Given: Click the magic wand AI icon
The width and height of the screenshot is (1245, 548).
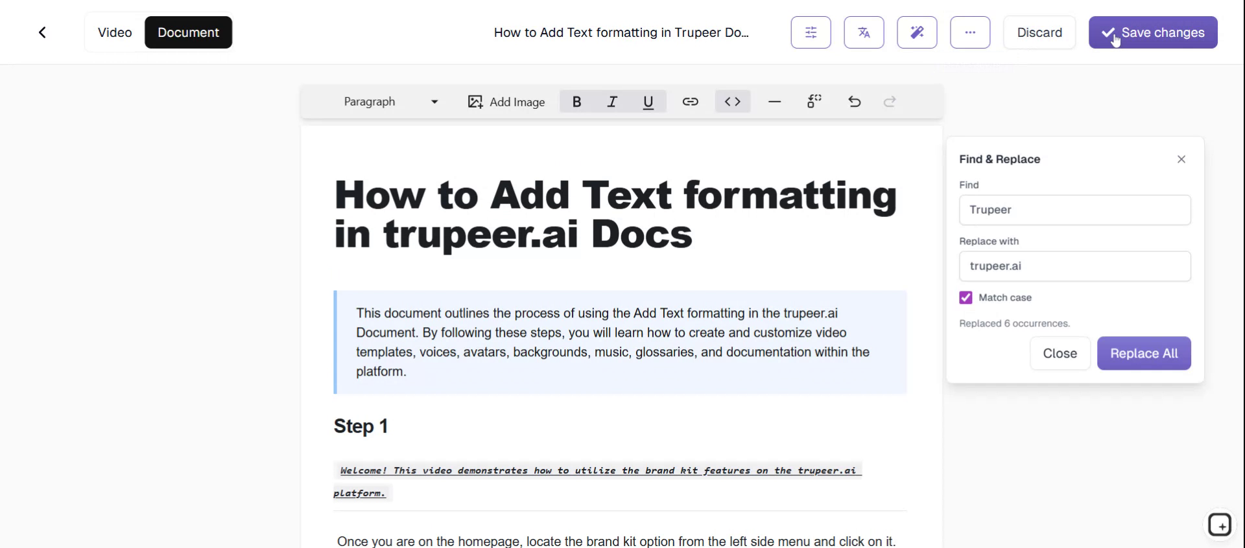Looking at the screenshot, I should click(x=917, y=32).
